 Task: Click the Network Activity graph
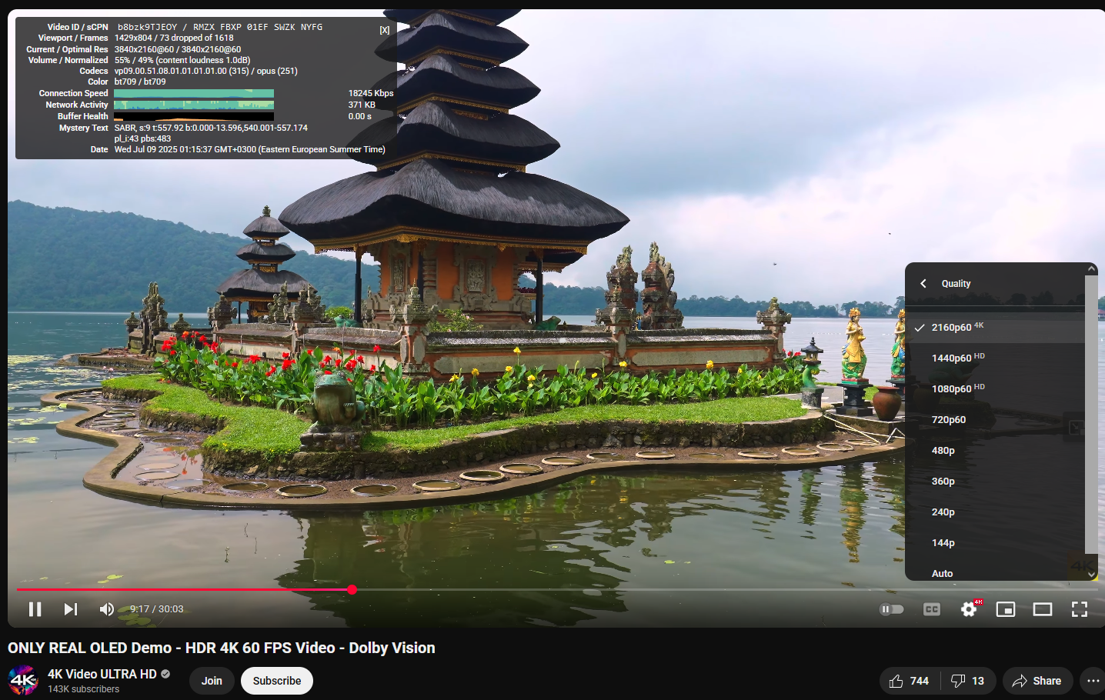pos(194,105)
